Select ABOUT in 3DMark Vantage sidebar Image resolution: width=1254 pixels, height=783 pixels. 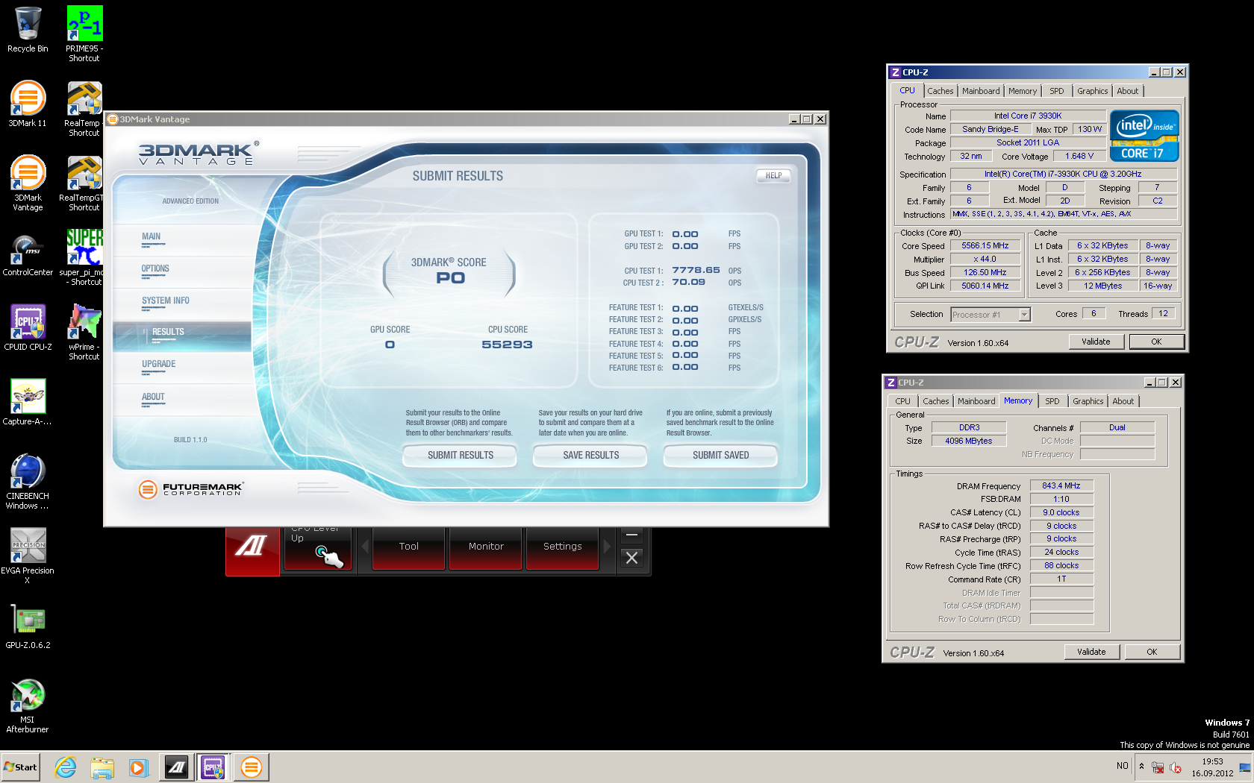pos(183,400)
